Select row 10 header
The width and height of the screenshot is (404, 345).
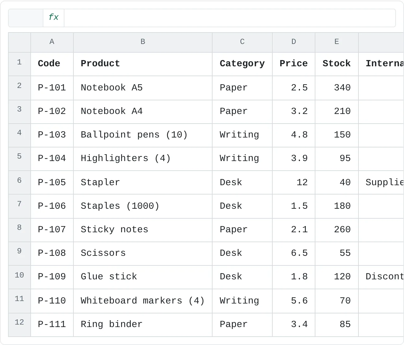tap(20, 277)
